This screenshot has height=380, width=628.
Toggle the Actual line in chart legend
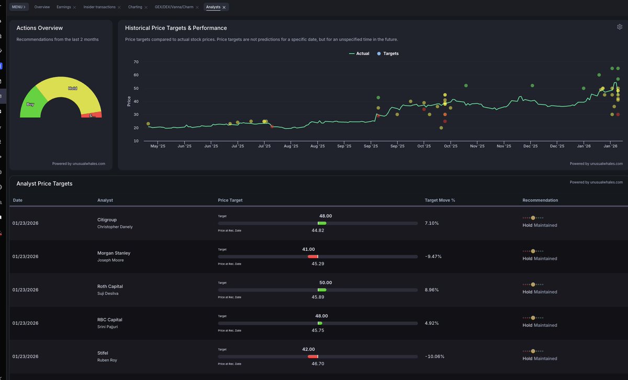[x=359, y=54]
